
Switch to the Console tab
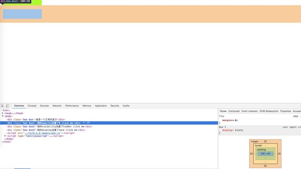coord(32,106)
